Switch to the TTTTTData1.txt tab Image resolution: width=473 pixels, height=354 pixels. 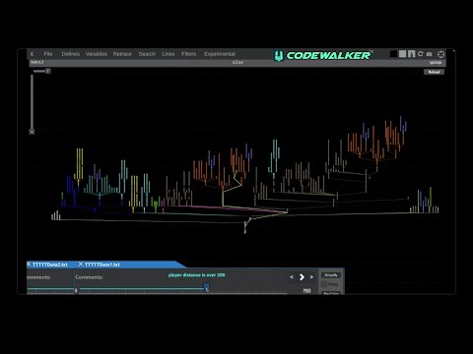(x=102, y=265)
